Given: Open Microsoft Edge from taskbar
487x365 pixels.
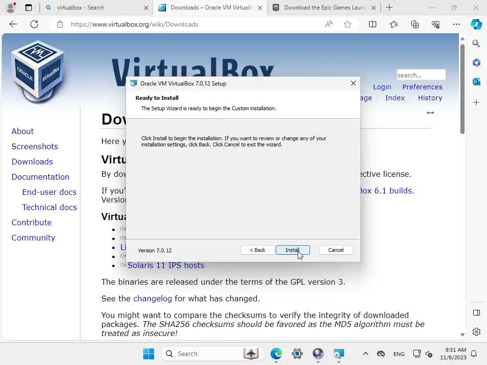Looking at the screenshot, I should pyautogui.click(x=276, y=354).
